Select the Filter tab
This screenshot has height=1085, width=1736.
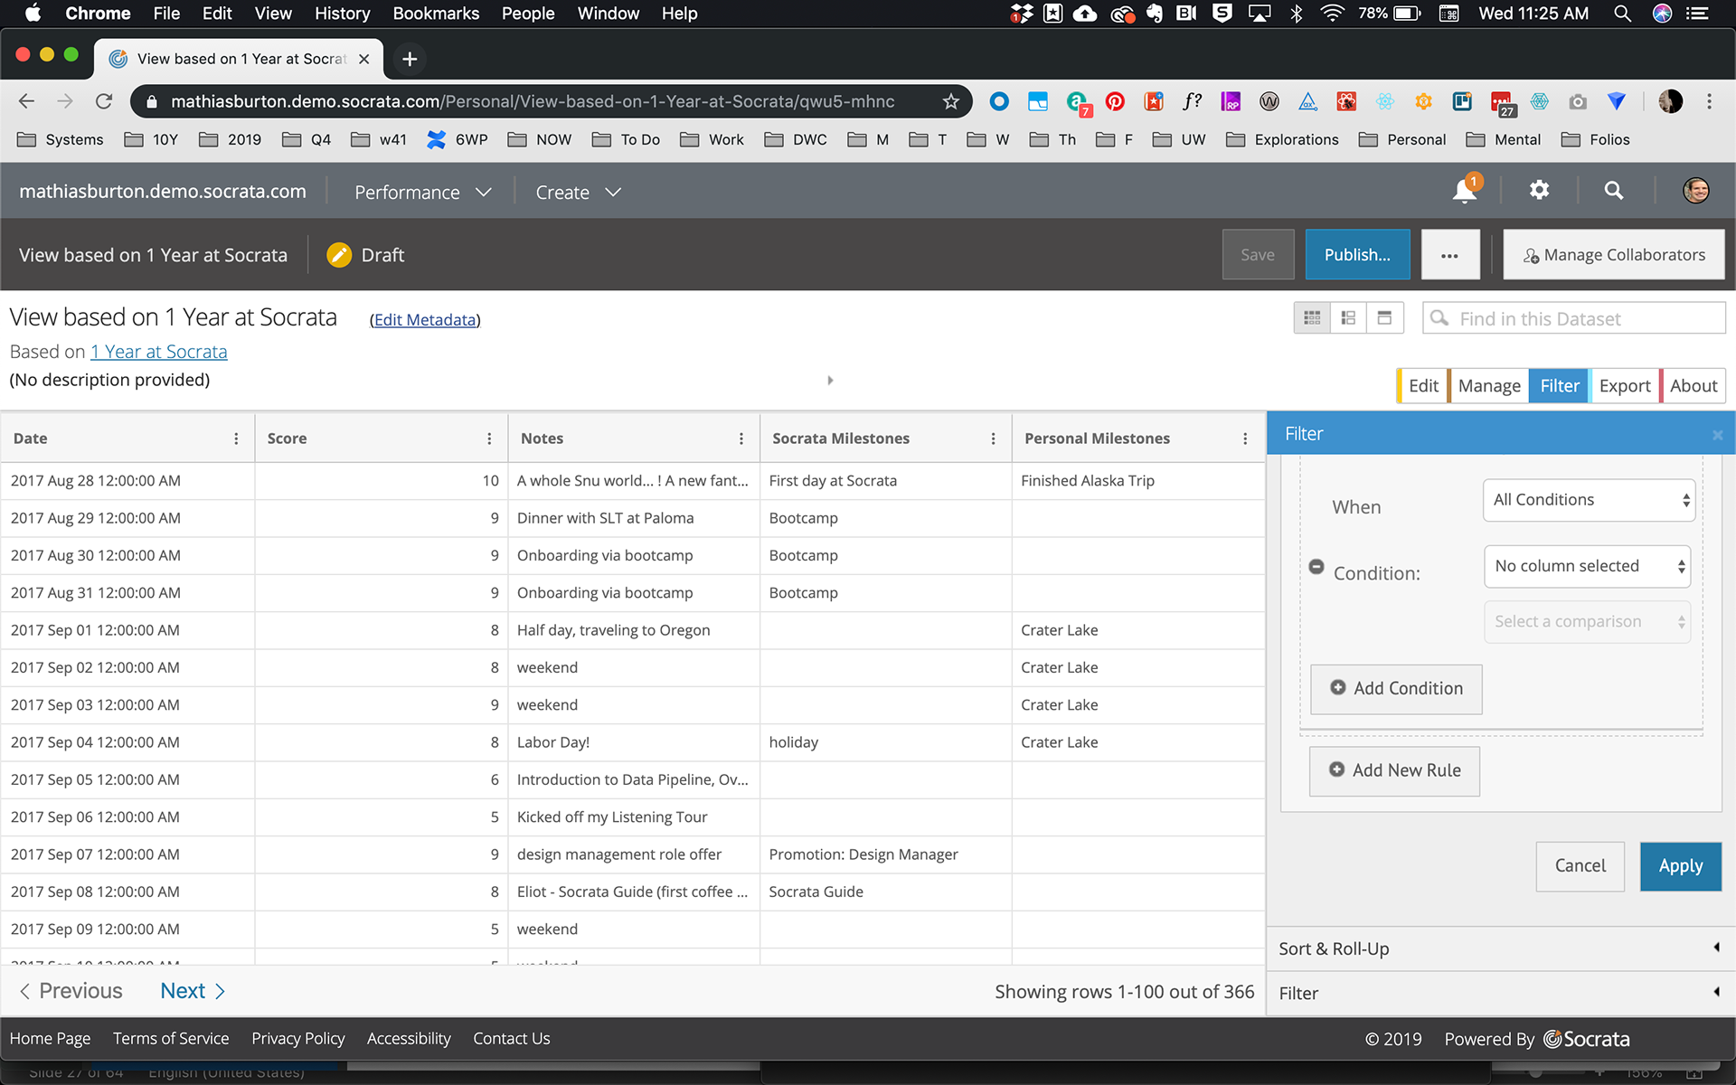pyautogui.click(x=1559, y=386)
